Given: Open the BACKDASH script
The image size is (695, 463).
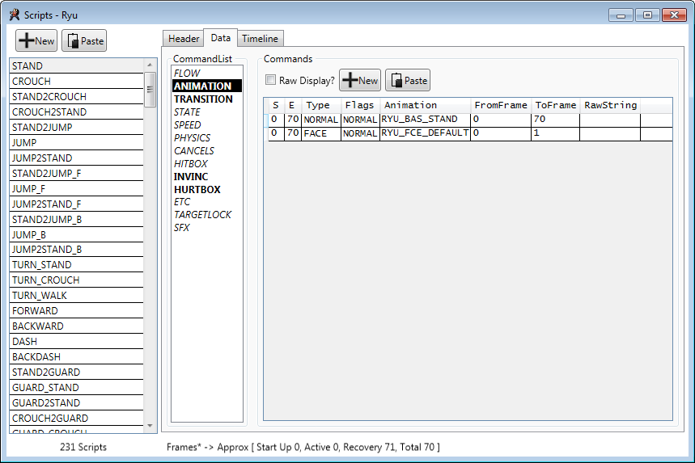Looking at the screenshot, I should point(36,357).
